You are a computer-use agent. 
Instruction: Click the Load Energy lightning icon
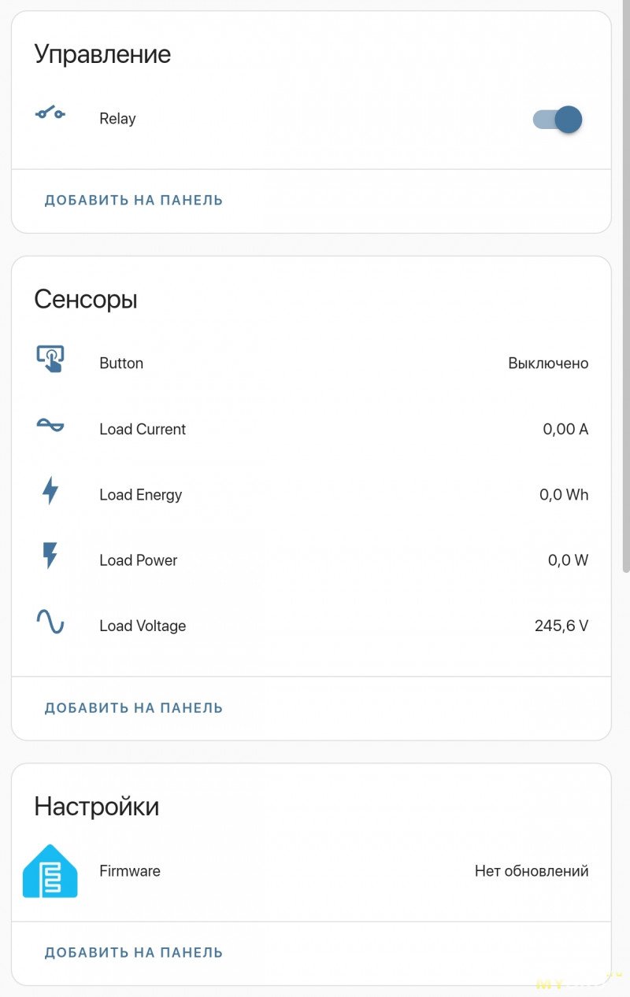(50, 491)
